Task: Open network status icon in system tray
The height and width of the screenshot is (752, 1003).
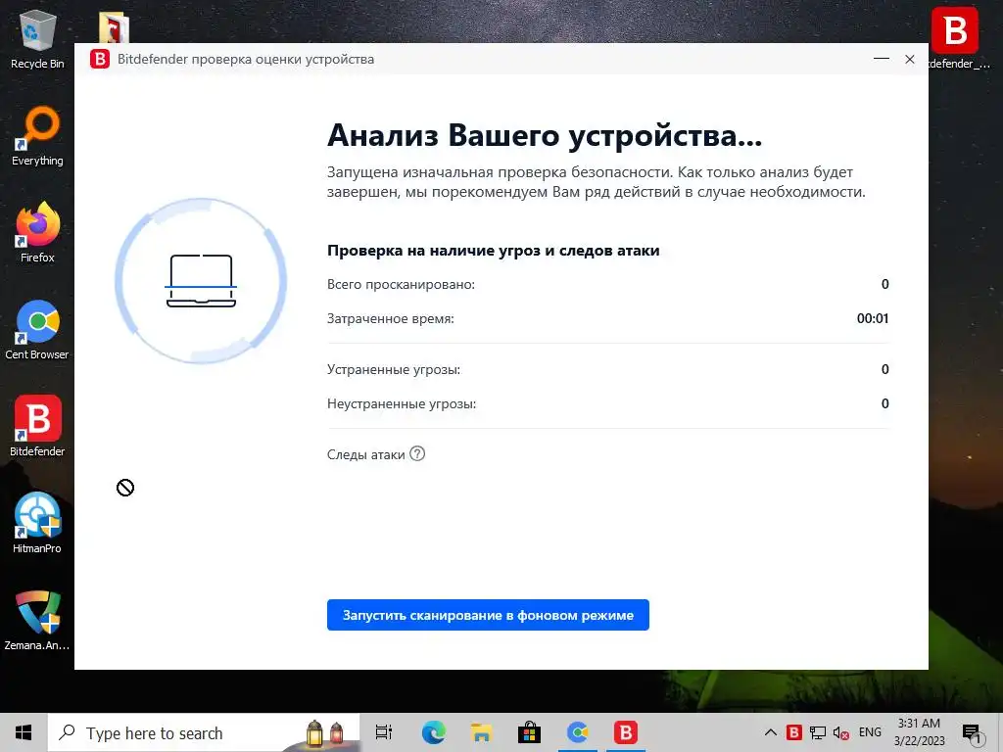Action: pyautogui.click(x=818, y=732)
